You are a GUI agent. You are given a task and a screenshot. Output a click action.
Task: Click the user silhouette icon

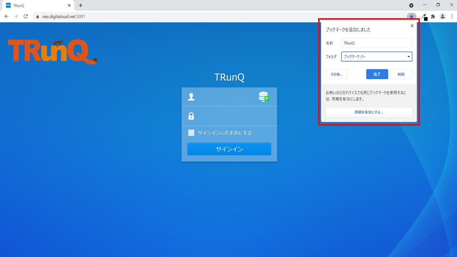click(x=191, y=97)
